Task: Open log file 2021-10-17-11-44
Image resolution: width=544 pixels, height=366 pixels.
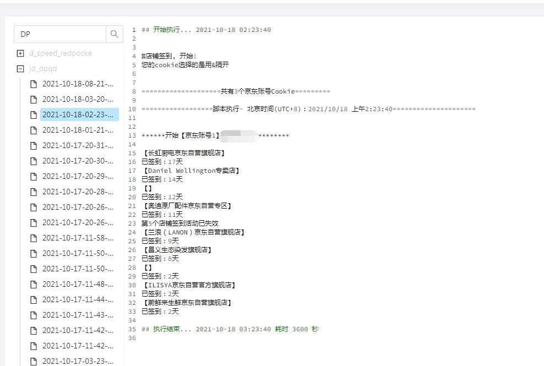Action: coord(78,299)
